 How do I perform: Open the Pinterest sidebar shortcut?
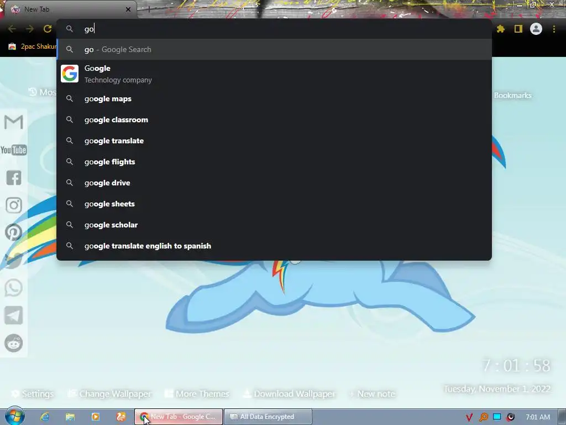click(14, 232)
